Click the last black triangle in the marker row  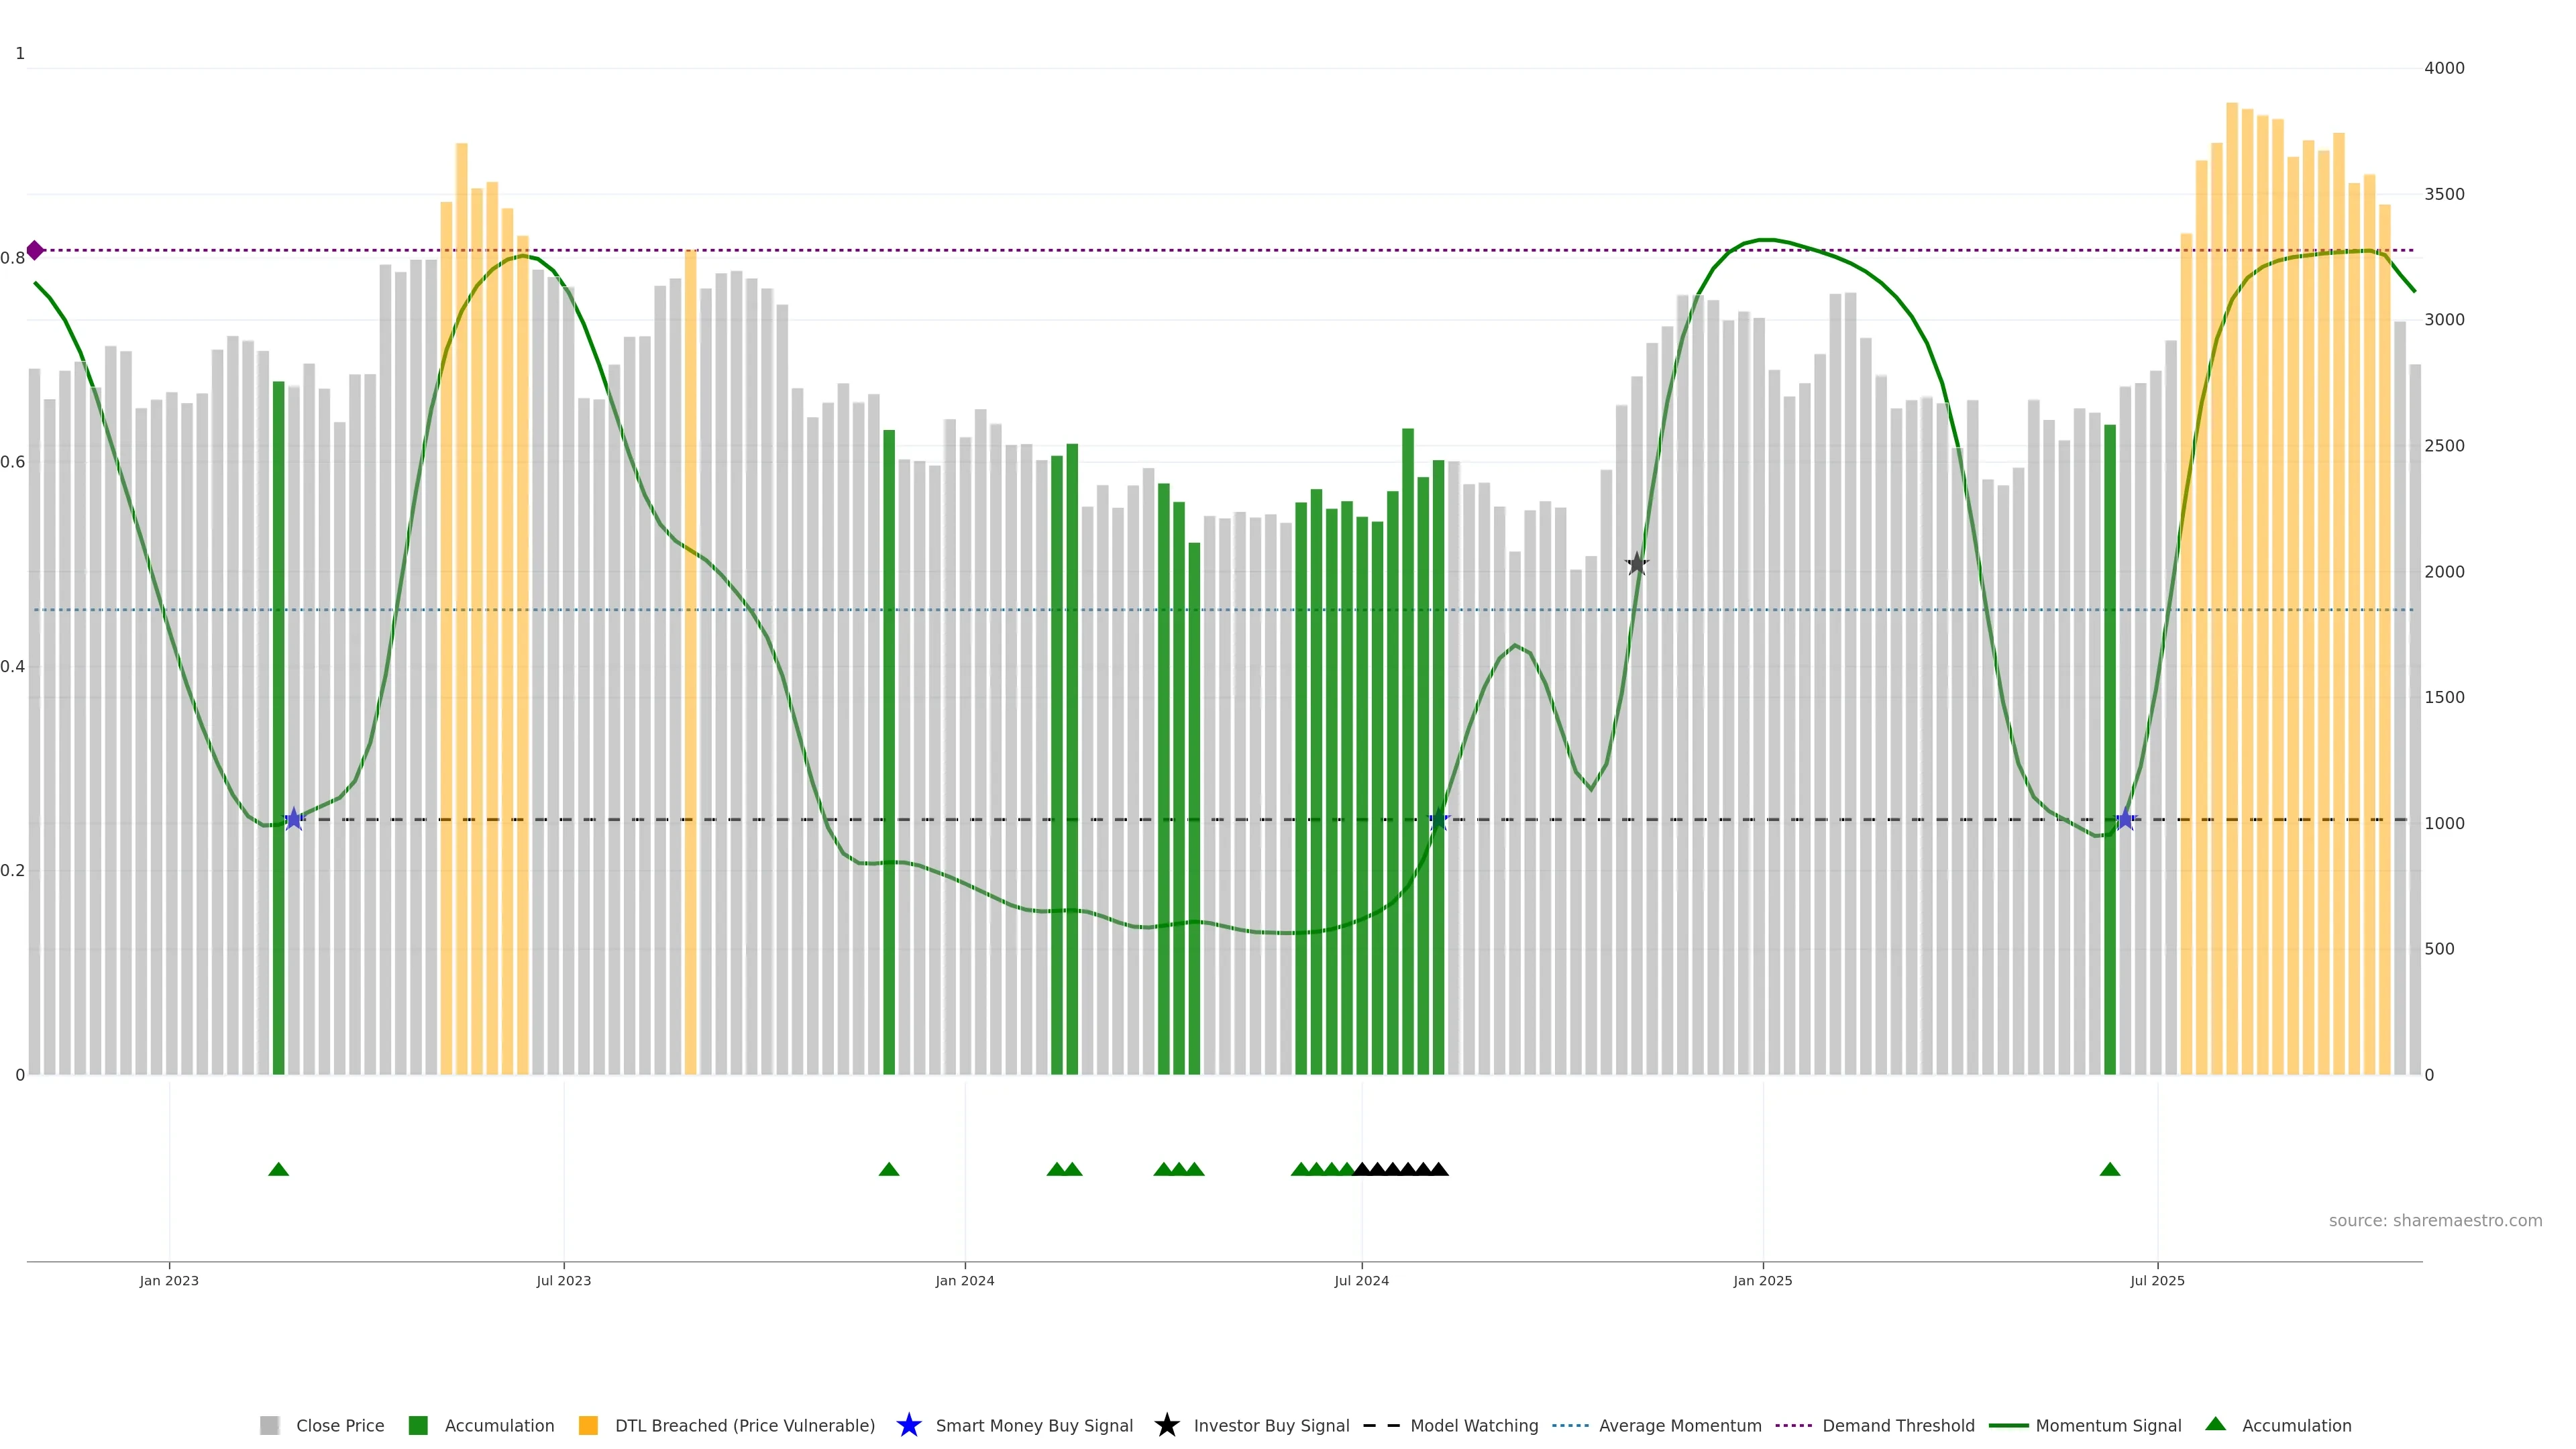point(1439,1169)
